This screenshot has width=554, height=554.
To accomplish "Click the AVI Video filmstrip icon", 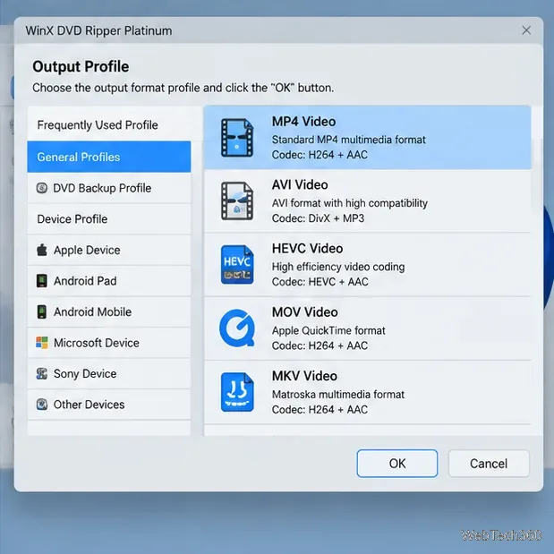I will pyautogui.click(x=237, y=201).
